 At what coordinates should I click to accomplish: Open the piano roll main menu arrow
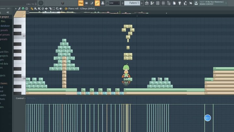click(16, 9)
